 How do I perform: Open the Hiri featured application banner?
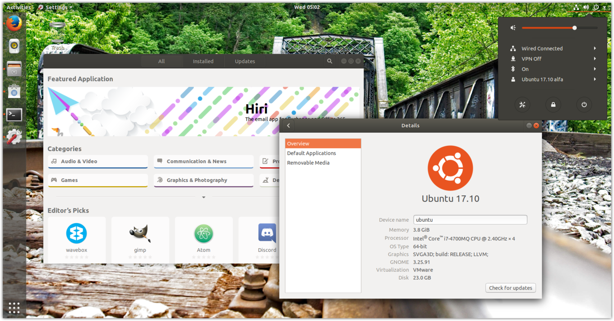coord(204,111)
